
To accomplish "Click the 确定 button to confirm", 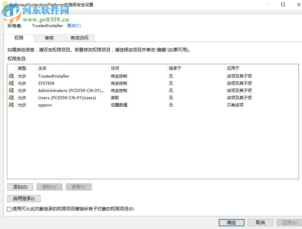I will pyautogui.click(x=231, y=222).
